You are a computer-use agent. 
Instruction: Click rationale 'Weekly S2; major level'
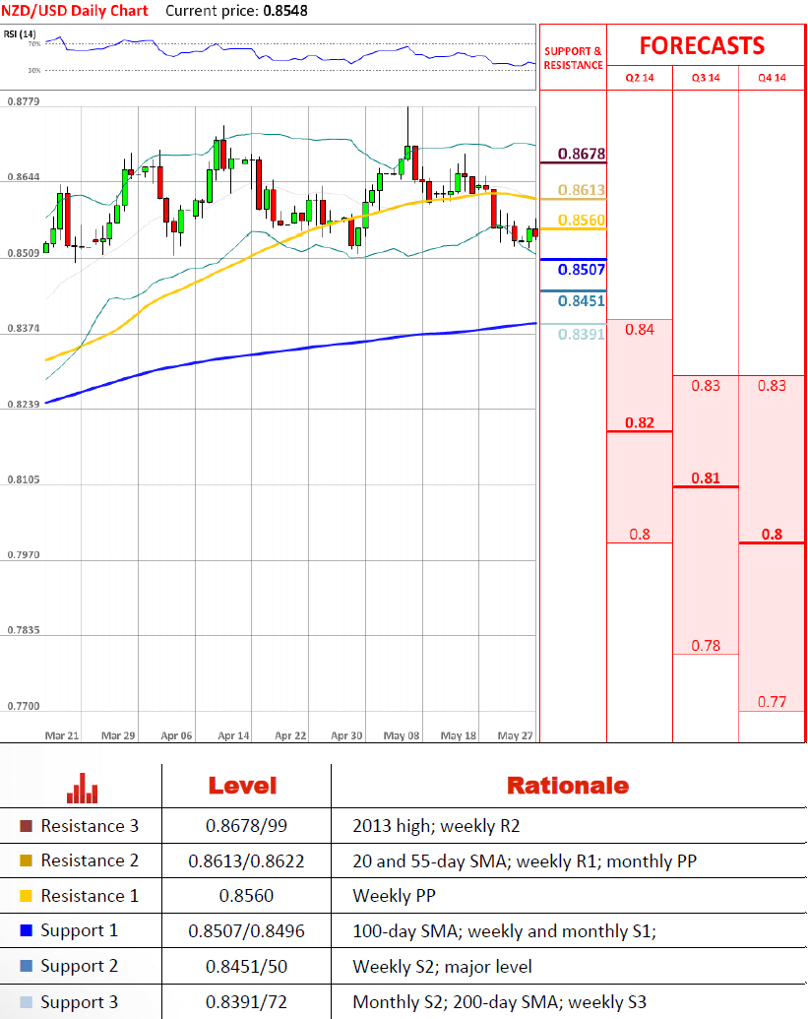tap(442, 967)
